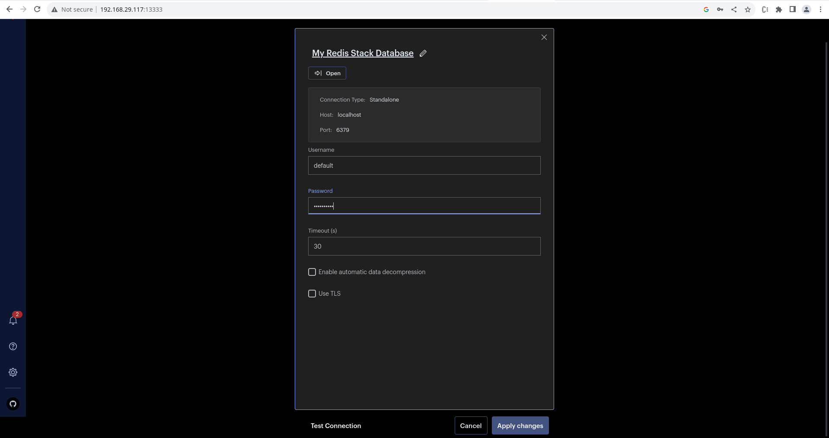
Task: Open RedisInsight settings via gear icon
Action: coord(13,372)
